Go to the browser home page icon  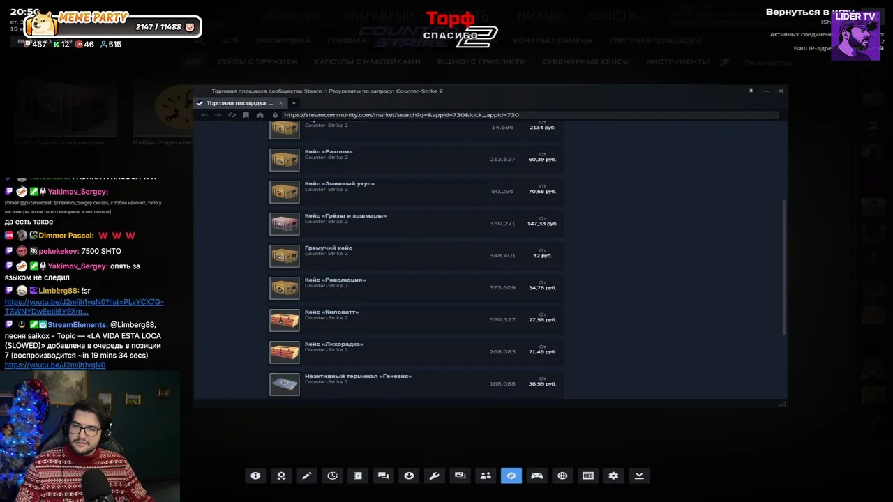pos(260,115)
